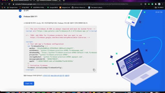This screenshot has width=165, height=93.
Task: Close the GitHub pyrebase tab
Action: click(60, 1)
